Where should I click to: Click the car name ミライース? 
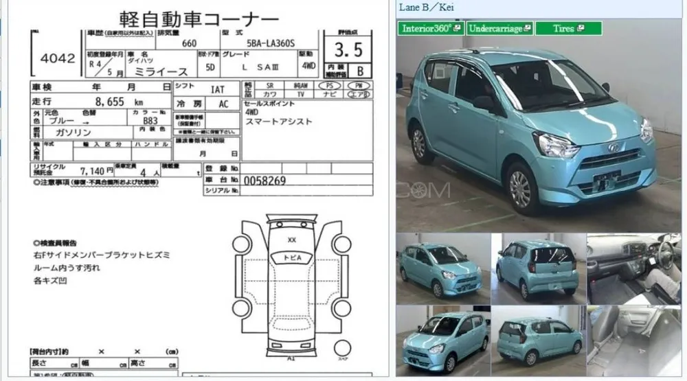[x=161, y=71]
